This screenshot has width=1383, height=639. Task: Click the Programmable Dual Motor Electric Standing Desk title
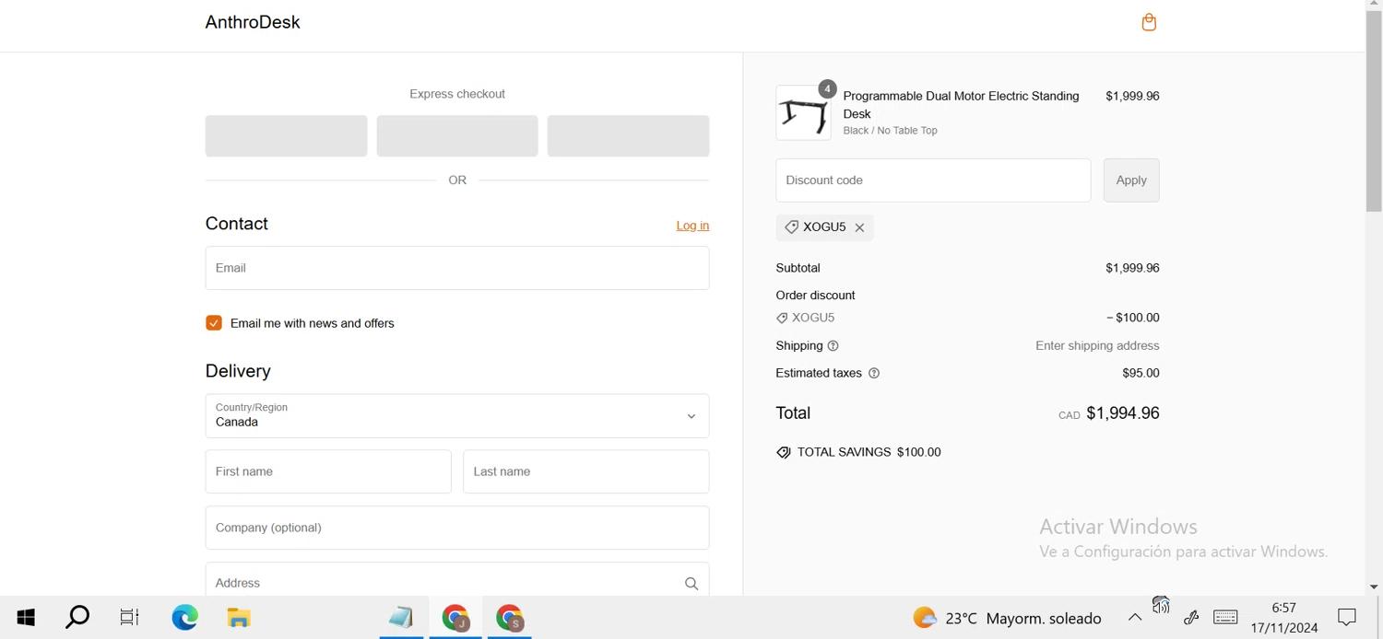pyautogui.click(x=961, y=105)
